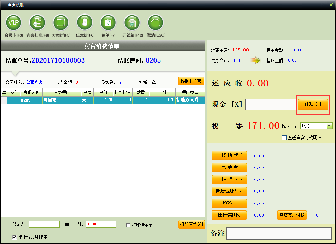Viewport: 336px width, 244px height.
Task: Click the 打折比例 column header
Action: [123, 92]
